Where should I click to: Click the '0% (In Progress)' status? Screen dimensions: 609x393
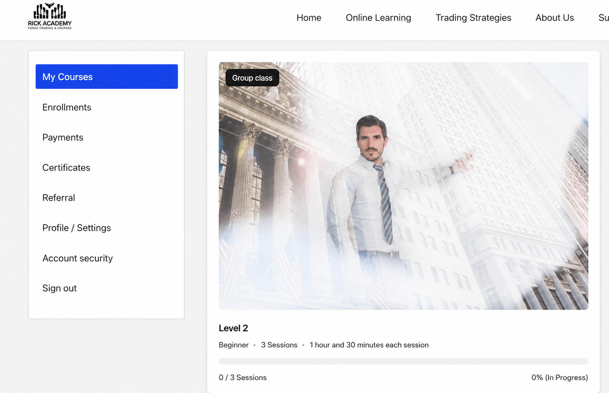559,377
